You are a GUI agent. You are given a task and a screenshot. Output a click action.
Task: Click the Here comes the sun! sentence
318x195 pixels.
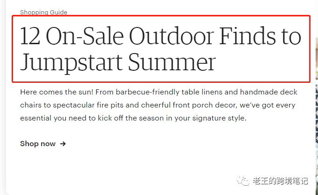(x=56, y=92)
